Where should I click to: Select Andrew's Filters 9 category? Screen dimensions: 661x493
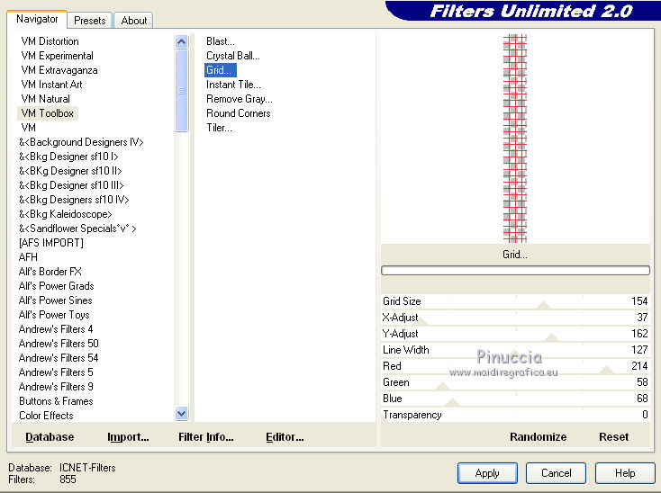[56, 387]
